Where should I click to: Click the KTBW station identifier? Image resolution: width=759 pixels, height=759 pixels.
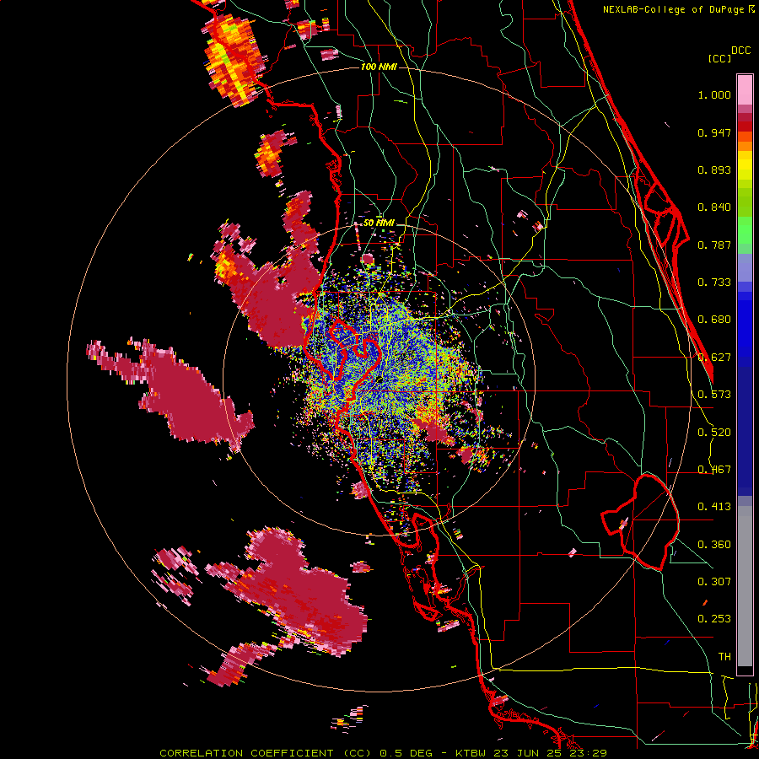click(x=471, y=753)
